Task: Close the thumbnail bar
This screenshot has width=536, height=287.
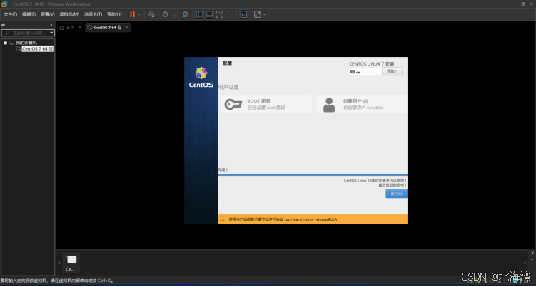Action: click(x=532, y=254)
